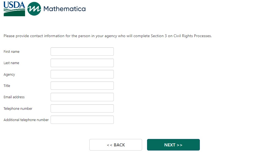Click the USDA logo
Viewport: 268px width, 153px height.
14,9
